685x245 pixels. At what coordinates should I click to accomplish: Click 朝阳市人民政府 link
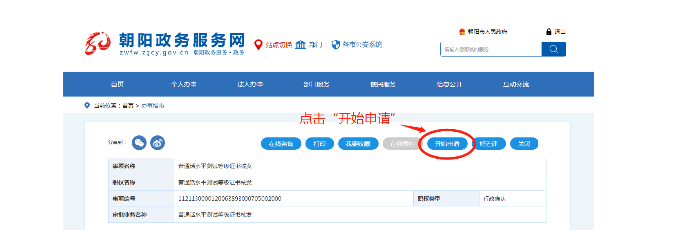(x=487, y=32)
